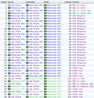This screenshot has height=98, width=94.
Task: Sort by the Source column header
Action: [16, 2]
